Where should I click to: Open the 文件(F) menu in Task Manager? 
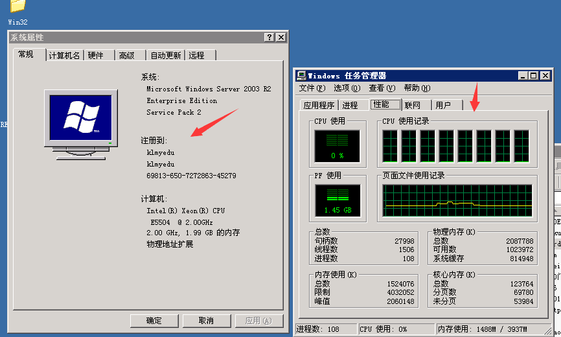click(x=312, y=88)
